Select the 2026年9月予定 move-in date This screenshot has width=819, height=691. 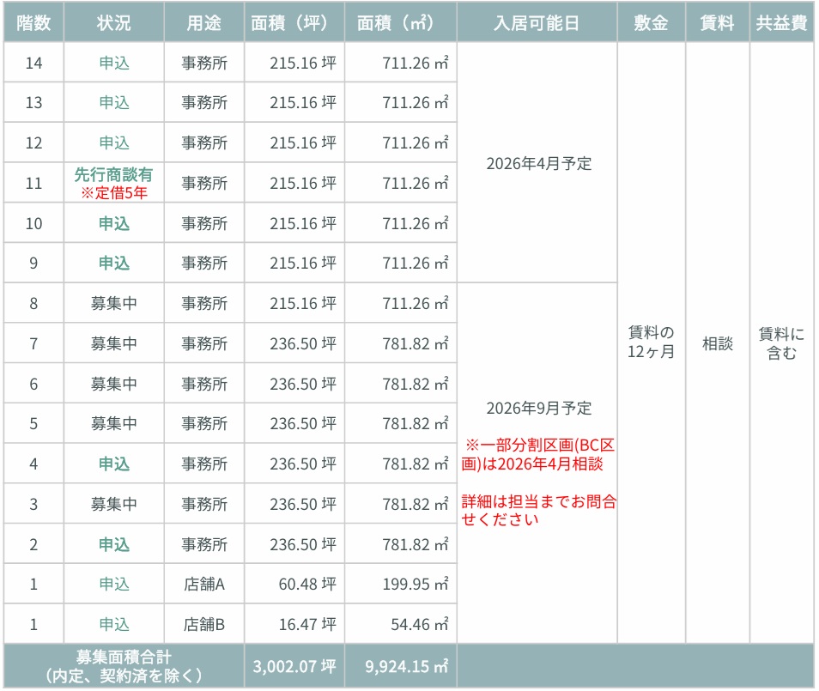(538, 408)
